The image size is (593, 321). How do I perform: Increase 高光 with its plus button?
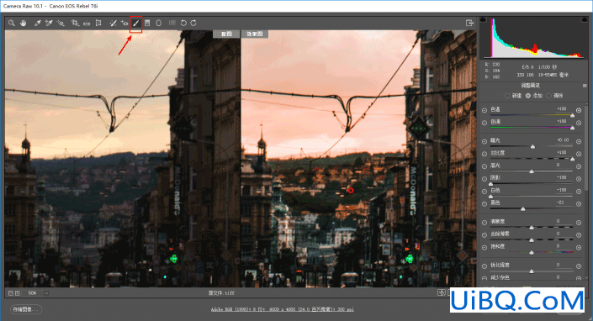point(579,166)
